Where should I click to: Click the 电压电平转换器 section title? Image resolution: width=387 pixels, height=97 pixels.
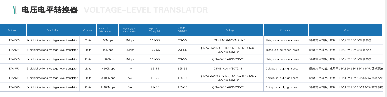pyautogui.click(x=50, y=10)
